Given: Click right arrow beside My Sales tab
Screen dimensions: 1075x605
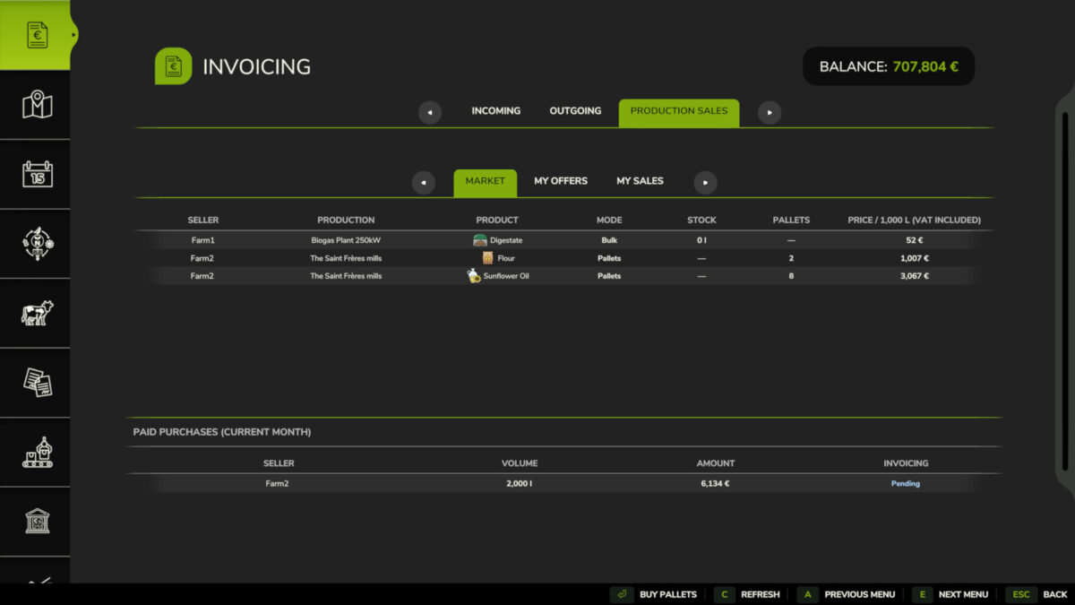Looking at the screenshot, I should click(x=705, y=182).
